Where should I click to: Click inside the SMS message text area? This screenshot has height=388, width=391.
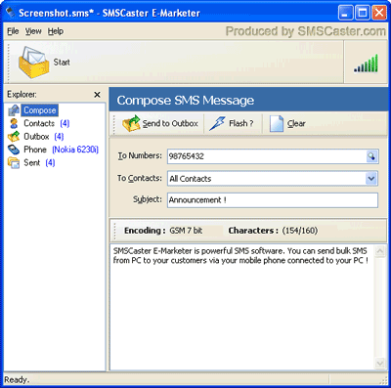(x=242, y=307)
